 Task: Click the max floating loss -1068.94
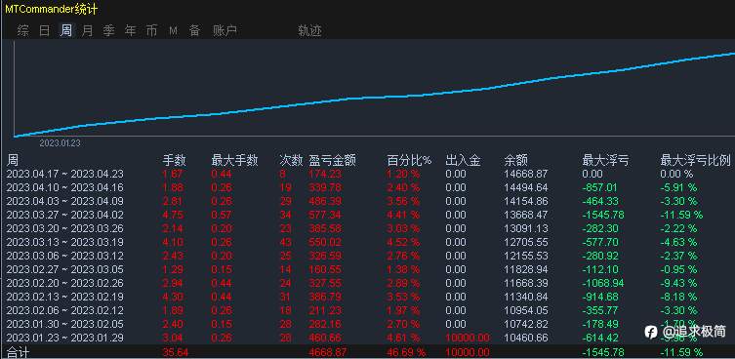point(603,283)
